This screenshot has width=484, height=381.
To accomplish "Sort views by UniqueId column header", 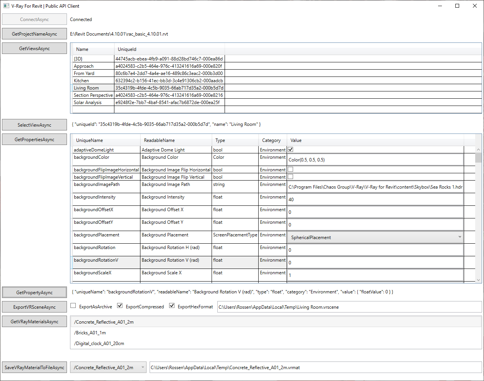I will click(x=169, y=49).
